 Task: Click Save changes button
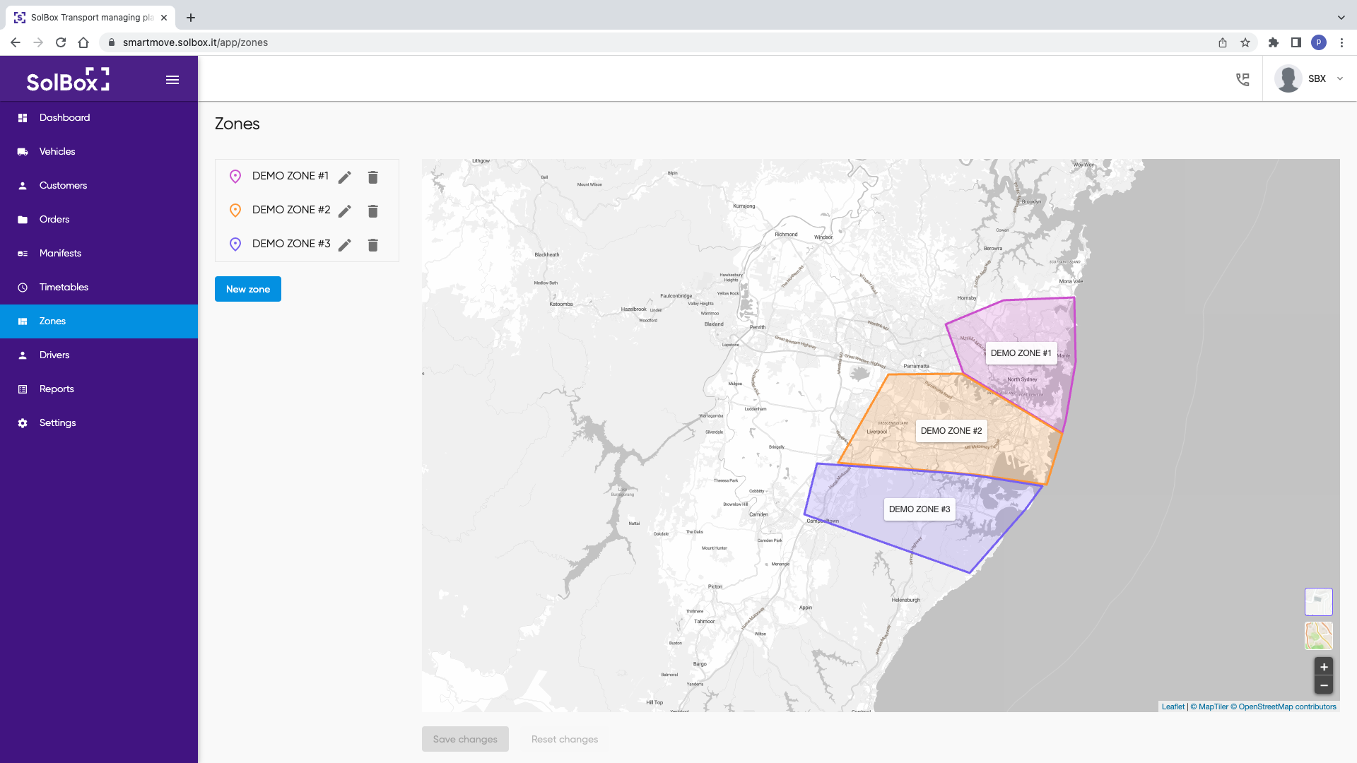(x=465, y=739)
